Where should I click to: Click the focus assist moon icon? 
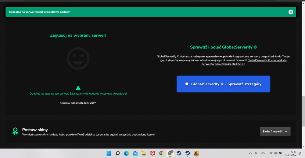click(x=300, y=153)
